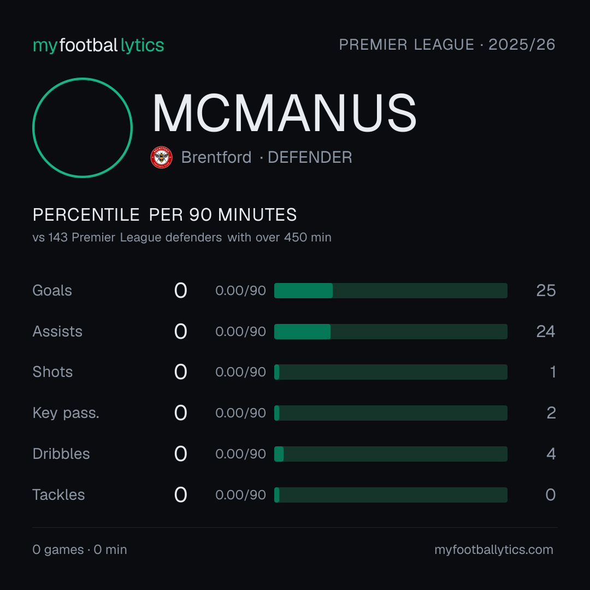Visit the myfootballytics.com footer link

(x=494, y=550)
